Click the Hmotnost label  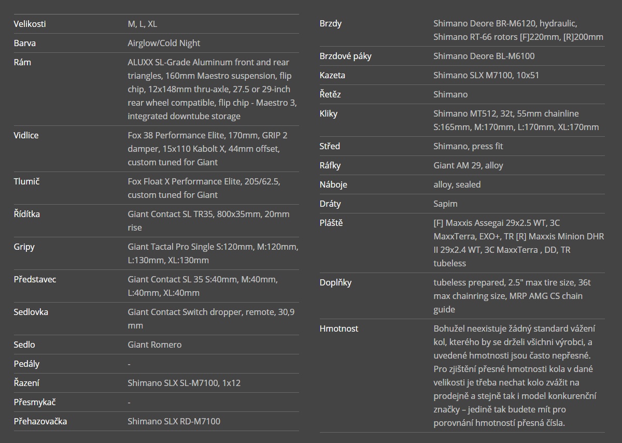(x=338, y=328)
